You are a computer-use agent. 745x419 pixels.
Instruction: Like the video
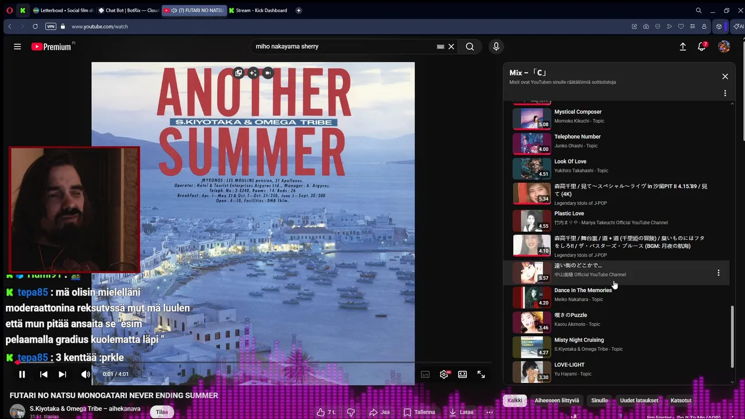pos(325,412)
